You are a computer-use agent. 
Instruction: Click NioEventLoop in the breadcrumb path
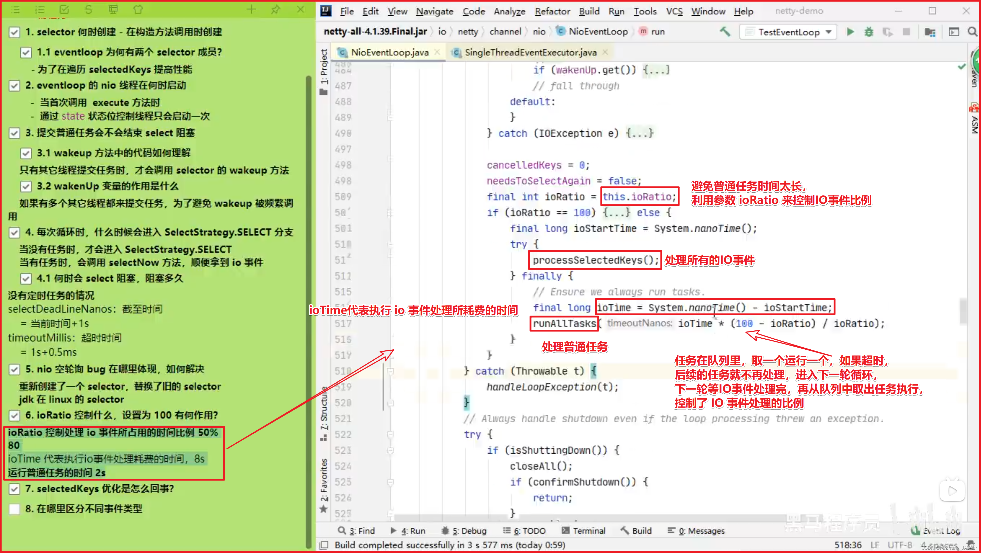tap(598, 32)
